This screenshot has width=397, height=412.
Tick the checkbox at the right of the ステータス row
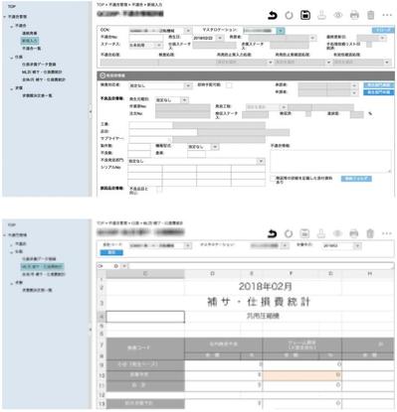369,44
